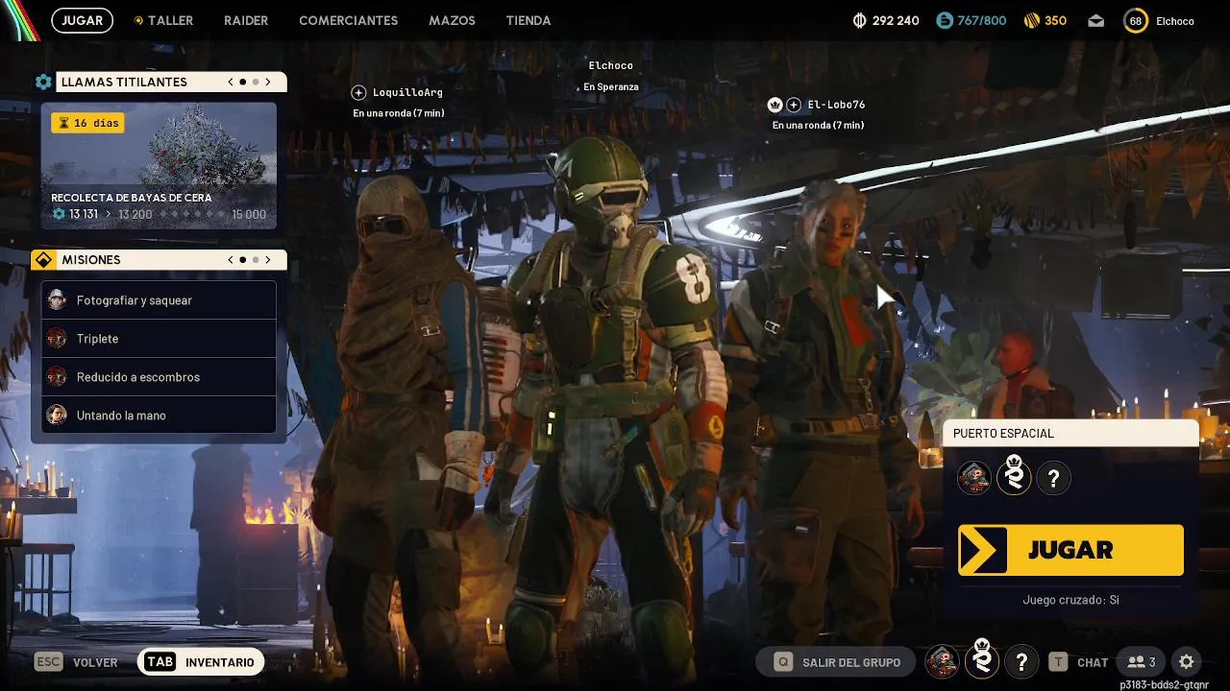Click the coin currency icon beside 292 240
The image size is (1230, 691).
tap(860, 20)
